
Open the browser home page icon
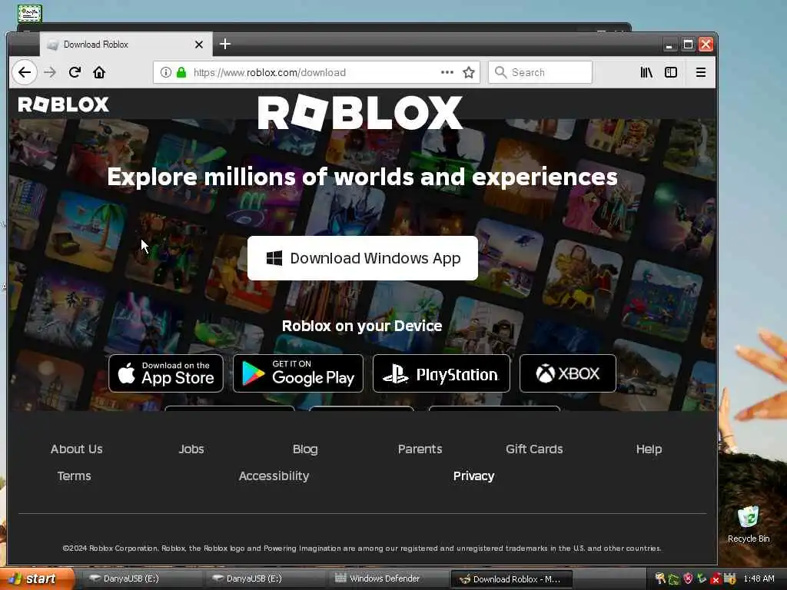click(99, 72)
